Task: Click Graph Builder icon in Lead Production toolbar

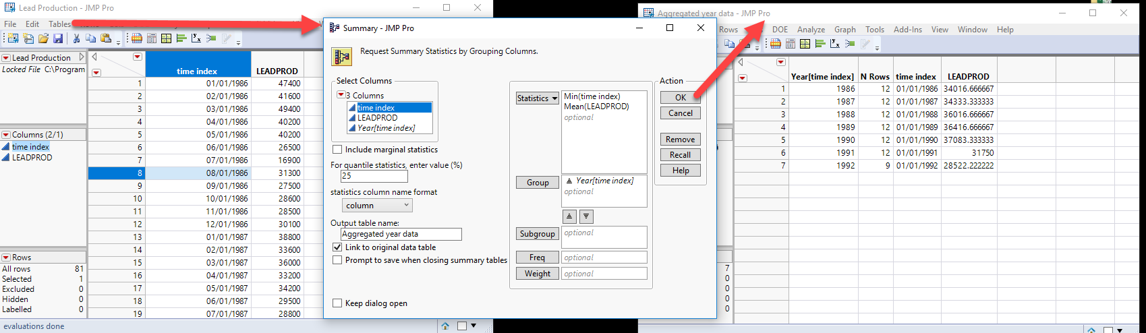Action: tap(166, 38)
